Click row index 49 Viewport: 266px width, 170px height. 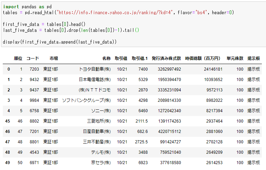[x=8, y=162]
